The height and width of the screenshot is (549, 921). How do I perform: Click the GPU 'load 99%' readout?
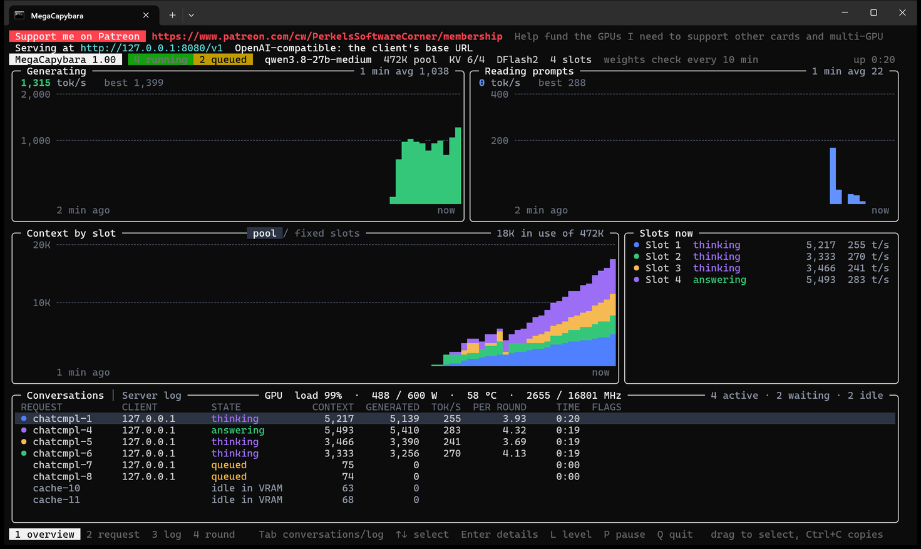318,396
